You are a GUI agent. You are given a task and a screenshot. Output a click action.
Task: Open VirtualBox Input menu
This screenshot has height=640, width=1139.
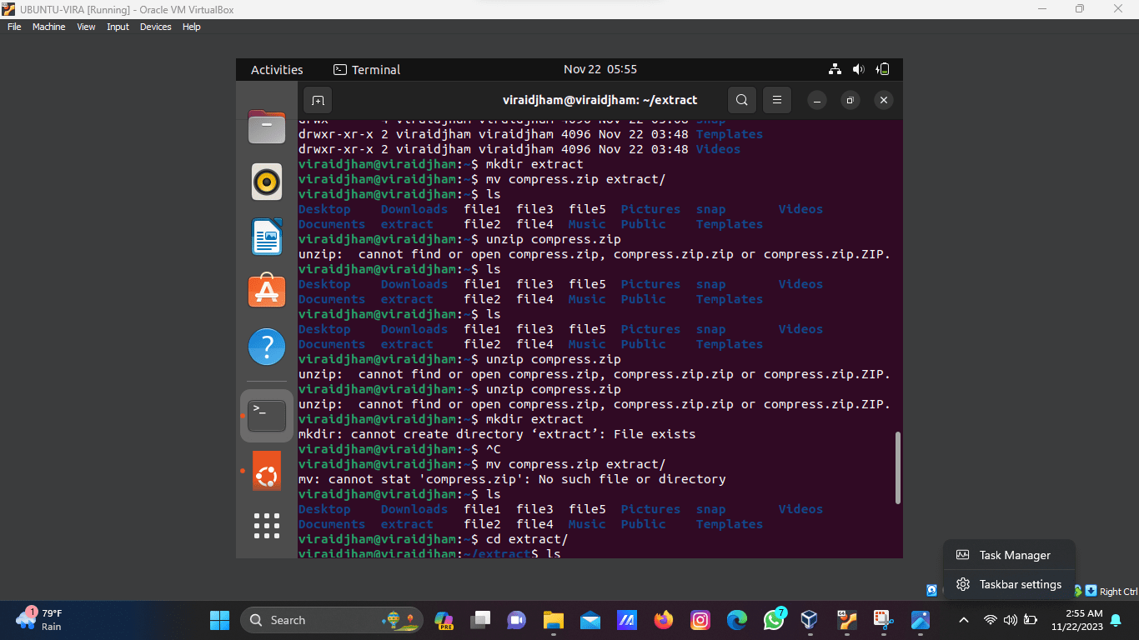tap(118, 27)
